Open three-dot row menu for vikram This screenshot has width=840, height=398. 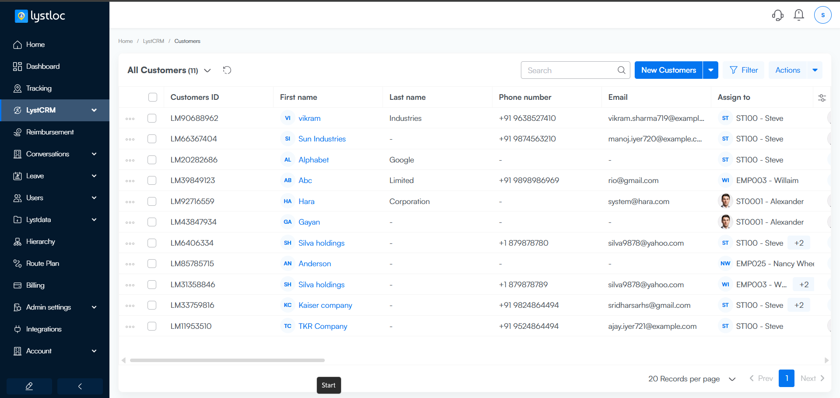pos(130,119)
